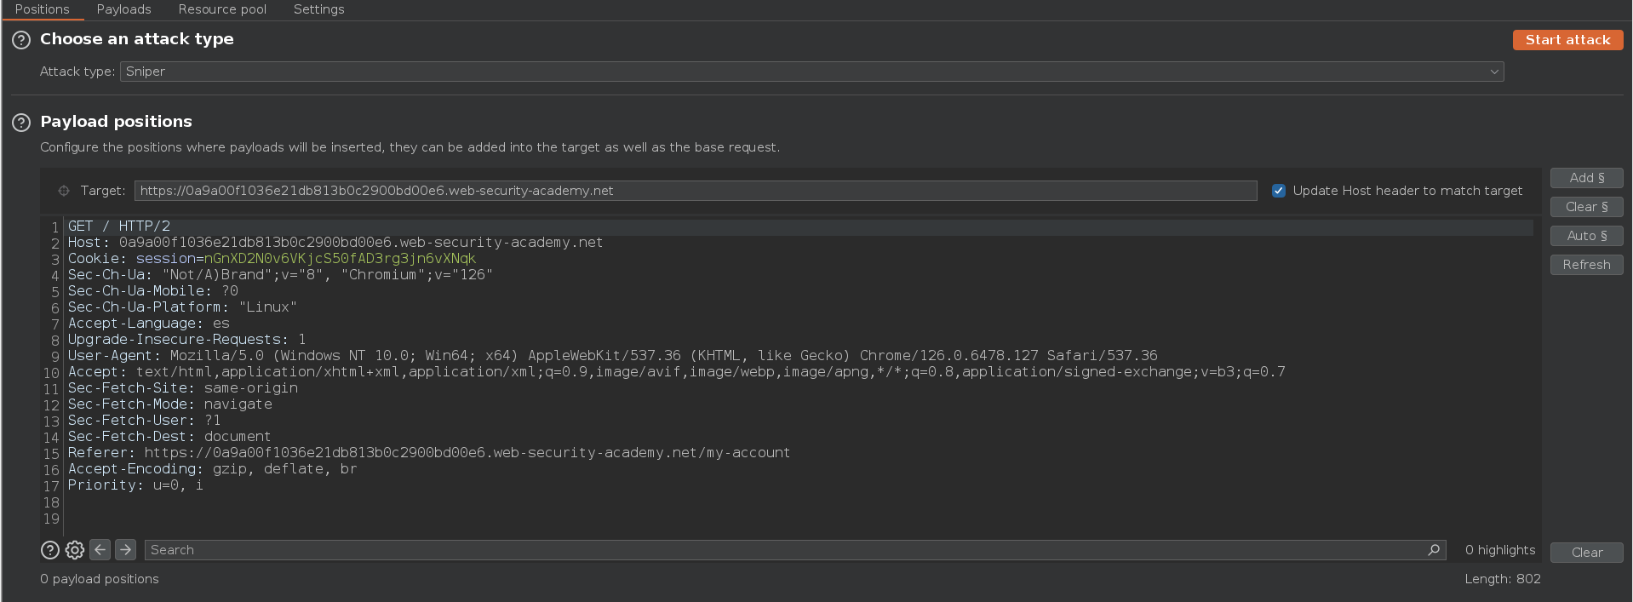Viewport: 1633px width, 602px height.
Task: Click the Priority: u=0, i line
Action: (136, 485)
